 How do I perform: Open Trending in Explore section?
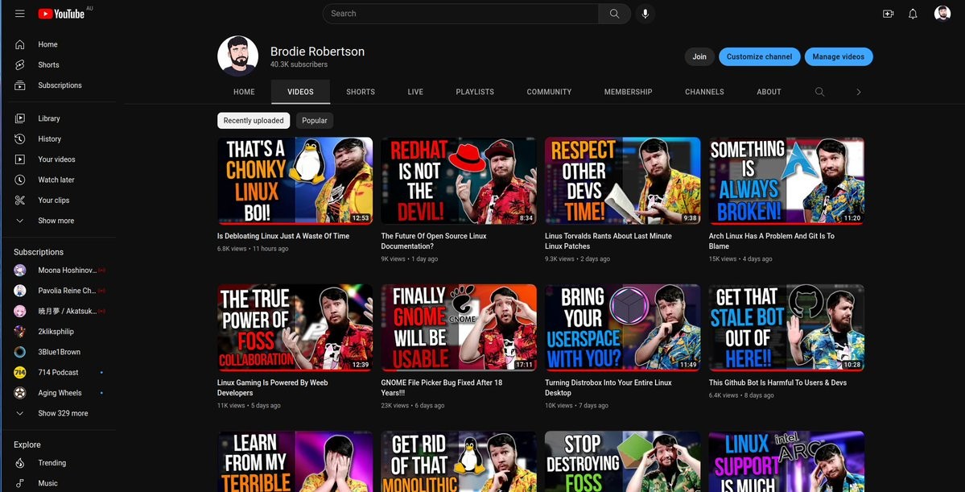pyautogui.click(x=52, y=463)
